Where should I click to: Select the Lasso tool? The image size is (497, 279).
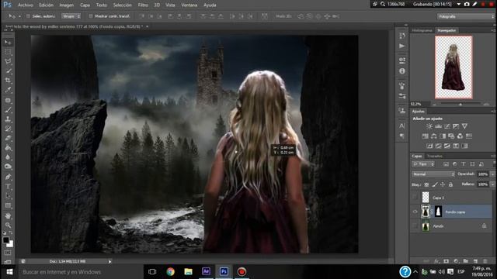pyautogui.click(x=9, y=61)
